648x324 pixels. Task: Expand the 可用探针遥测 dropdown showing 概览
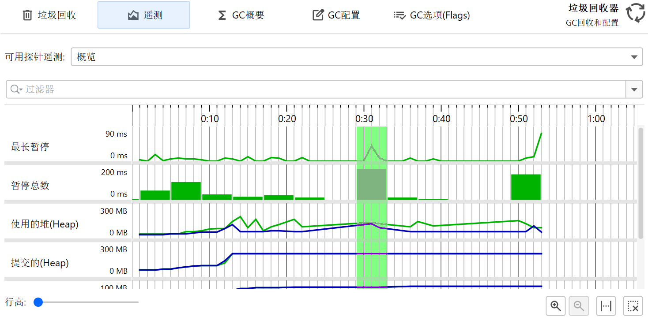click(x=357, y=57)
